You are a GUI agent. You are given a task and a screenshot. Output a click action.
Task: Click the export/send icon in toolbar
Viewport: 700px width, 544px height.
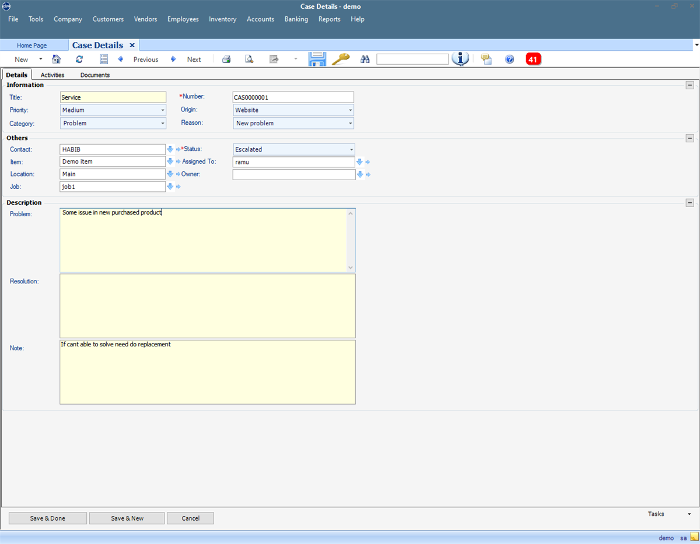click(x=274, y=59)
